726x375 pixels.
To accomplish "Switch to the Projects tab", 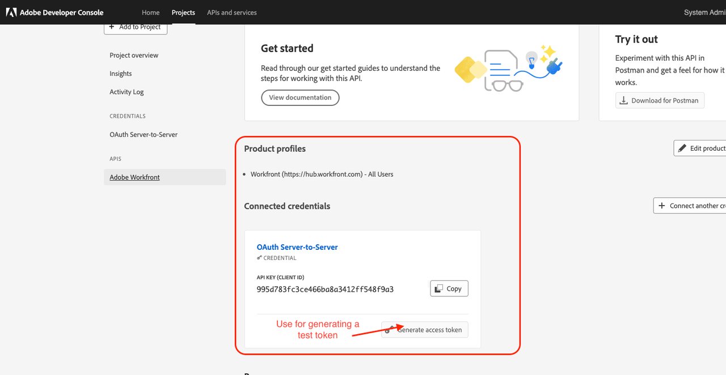I will pyautogui.click(x=183, y=12).
